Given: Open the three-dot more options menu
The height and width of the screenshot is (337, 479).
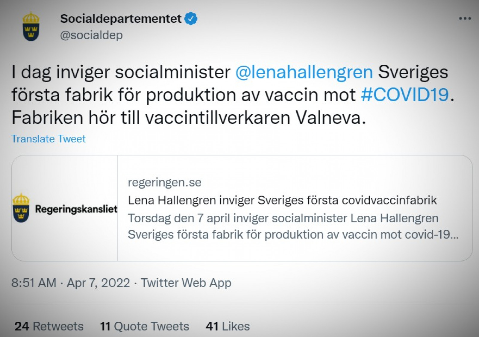Looking at the screenshot, I should [x=465, y=19].
